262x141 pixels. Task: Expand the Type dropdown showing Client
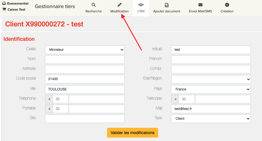(x=211, y=119)
